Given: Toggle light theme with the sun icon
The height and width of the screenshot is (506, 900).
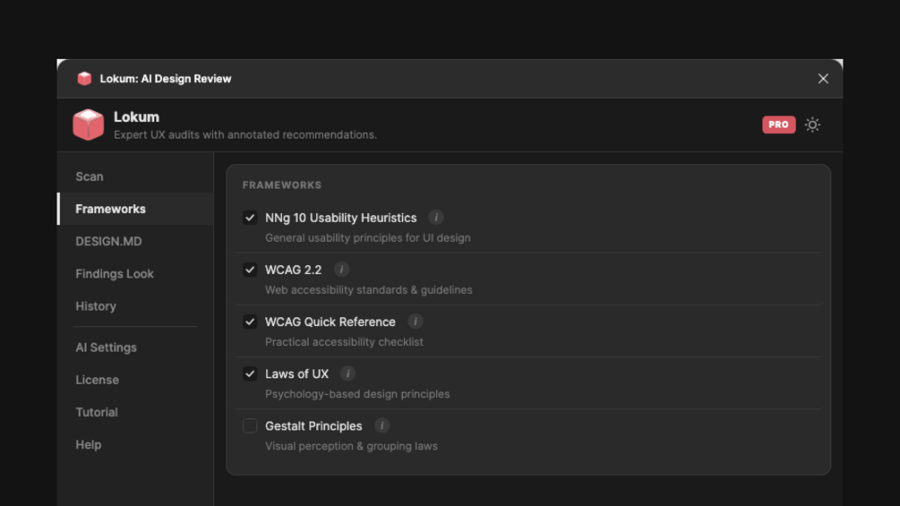Looking at the screenshot, I should coord(812,124).
